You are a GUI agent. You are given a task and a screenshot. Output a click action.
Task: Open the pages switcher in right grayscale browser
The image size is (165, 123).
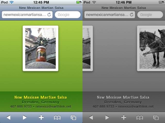tap(156, 118)
